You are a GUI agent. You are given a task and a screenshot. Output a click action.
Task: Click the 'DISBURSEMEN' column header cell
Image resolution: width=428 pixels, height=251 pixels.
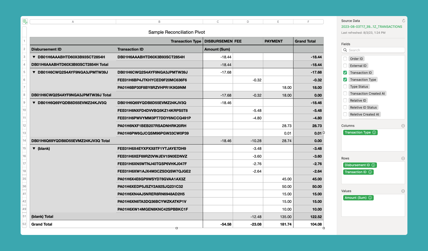tap(218, 41)
